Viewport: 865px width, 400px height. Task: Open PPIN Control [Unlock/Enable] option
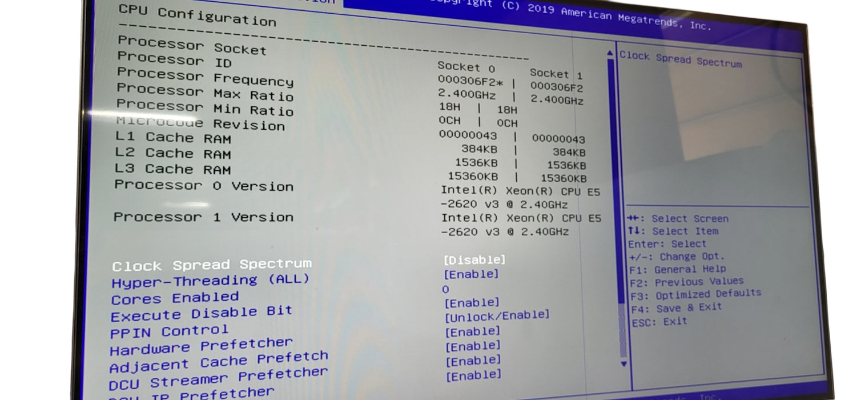pyautogui.click(x=497, y=315)
